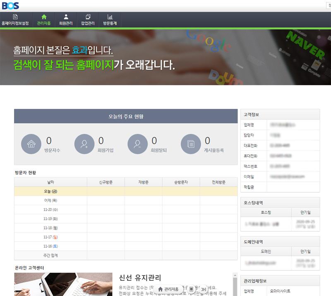Image resolution: width=331 pixels, height=296 pixels.
Task: Expand the floating bar double-arrow icon
Action: (203, 289)
